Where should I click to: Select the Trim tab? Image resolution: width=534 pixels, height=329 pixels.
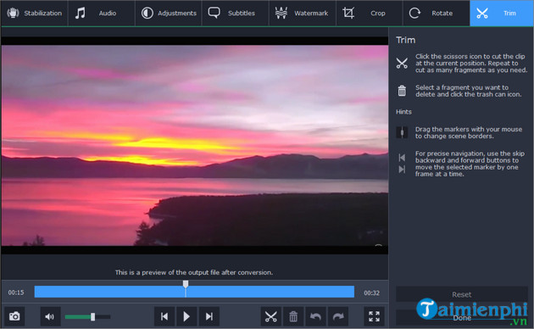click(501, 13)
